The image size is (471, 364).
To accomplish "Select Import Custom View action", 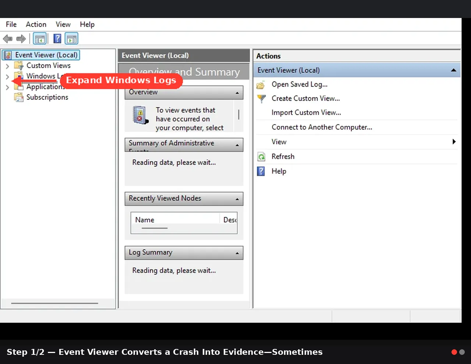I will (306, 112).
